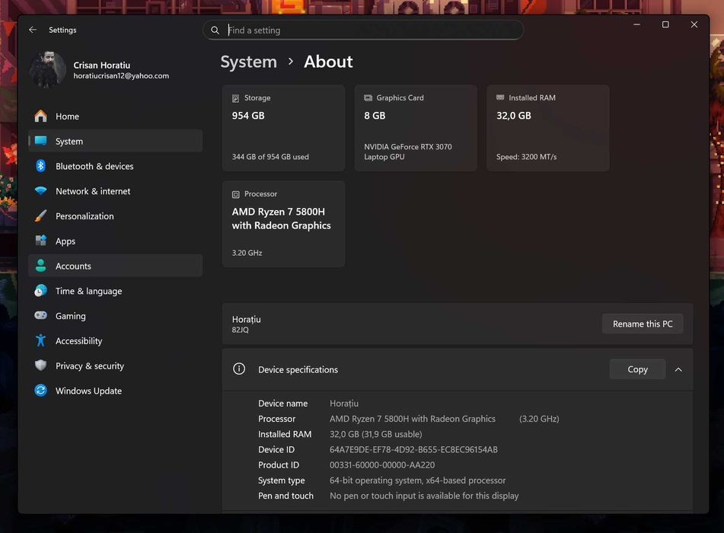Open the AMD Ryzen 7 Processor card
This screenshot has height=533, width=724.
coord(283,224)
